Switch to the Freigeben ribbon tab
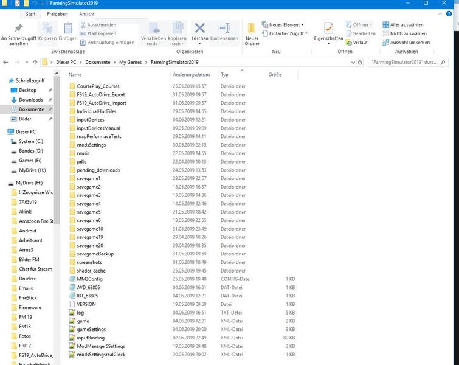Image resolution: width=459 pixels, height=365 pixels. point(58,13)
